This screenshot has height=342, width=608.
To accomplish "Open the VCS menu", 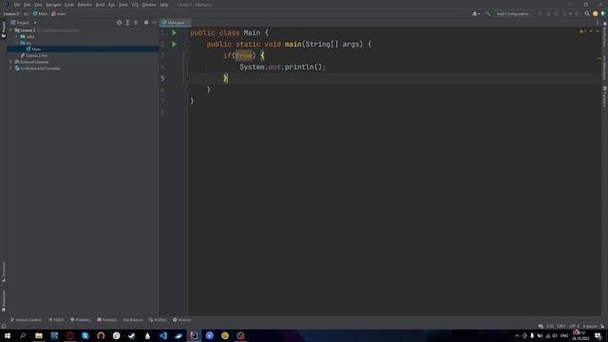I will point(135,5).
